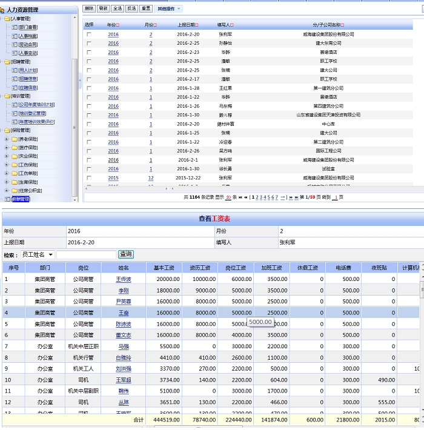Screen dimensions: 424x430
Task: Expand the 医疗保险 tree node
Action: point(7,148)
